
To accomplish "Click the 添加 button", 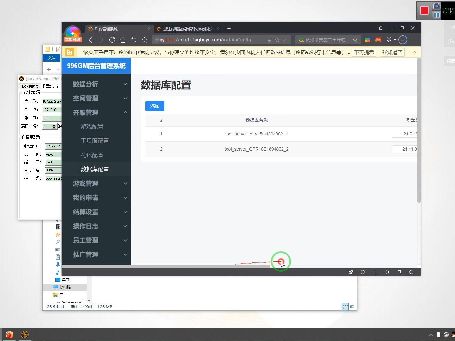I will pos(155,106).
